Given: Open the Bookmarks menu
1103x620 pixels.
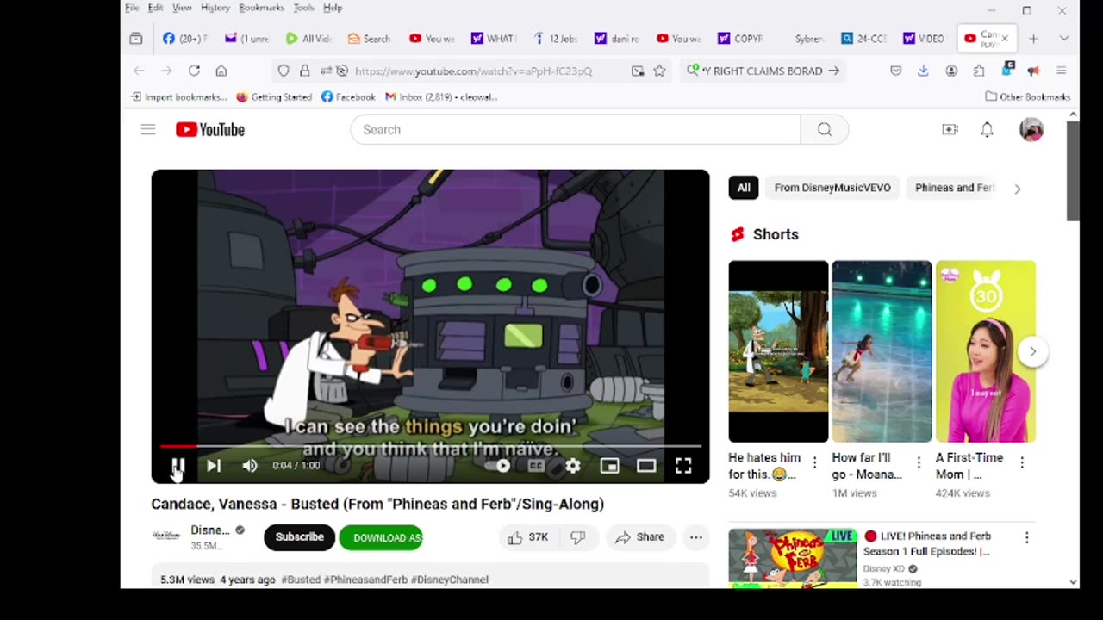Looking at the screenshot, I should (x=261, y=8).
